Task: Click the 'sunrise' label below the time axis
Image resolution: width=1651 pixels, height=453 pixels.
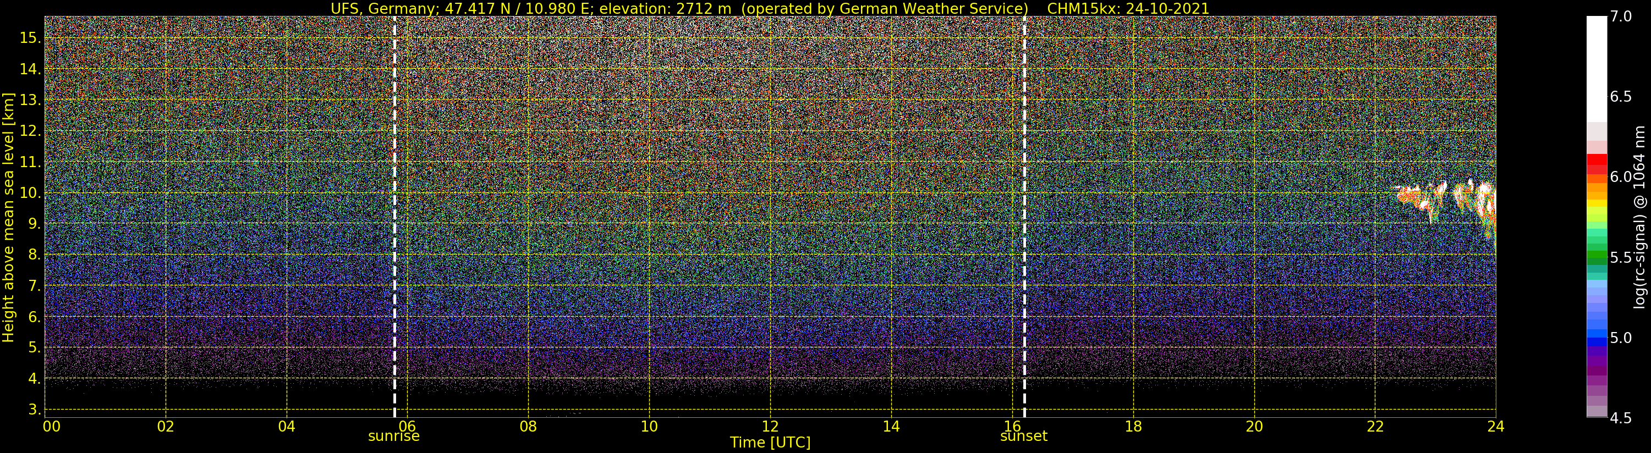Action: (x=393, y=437)
